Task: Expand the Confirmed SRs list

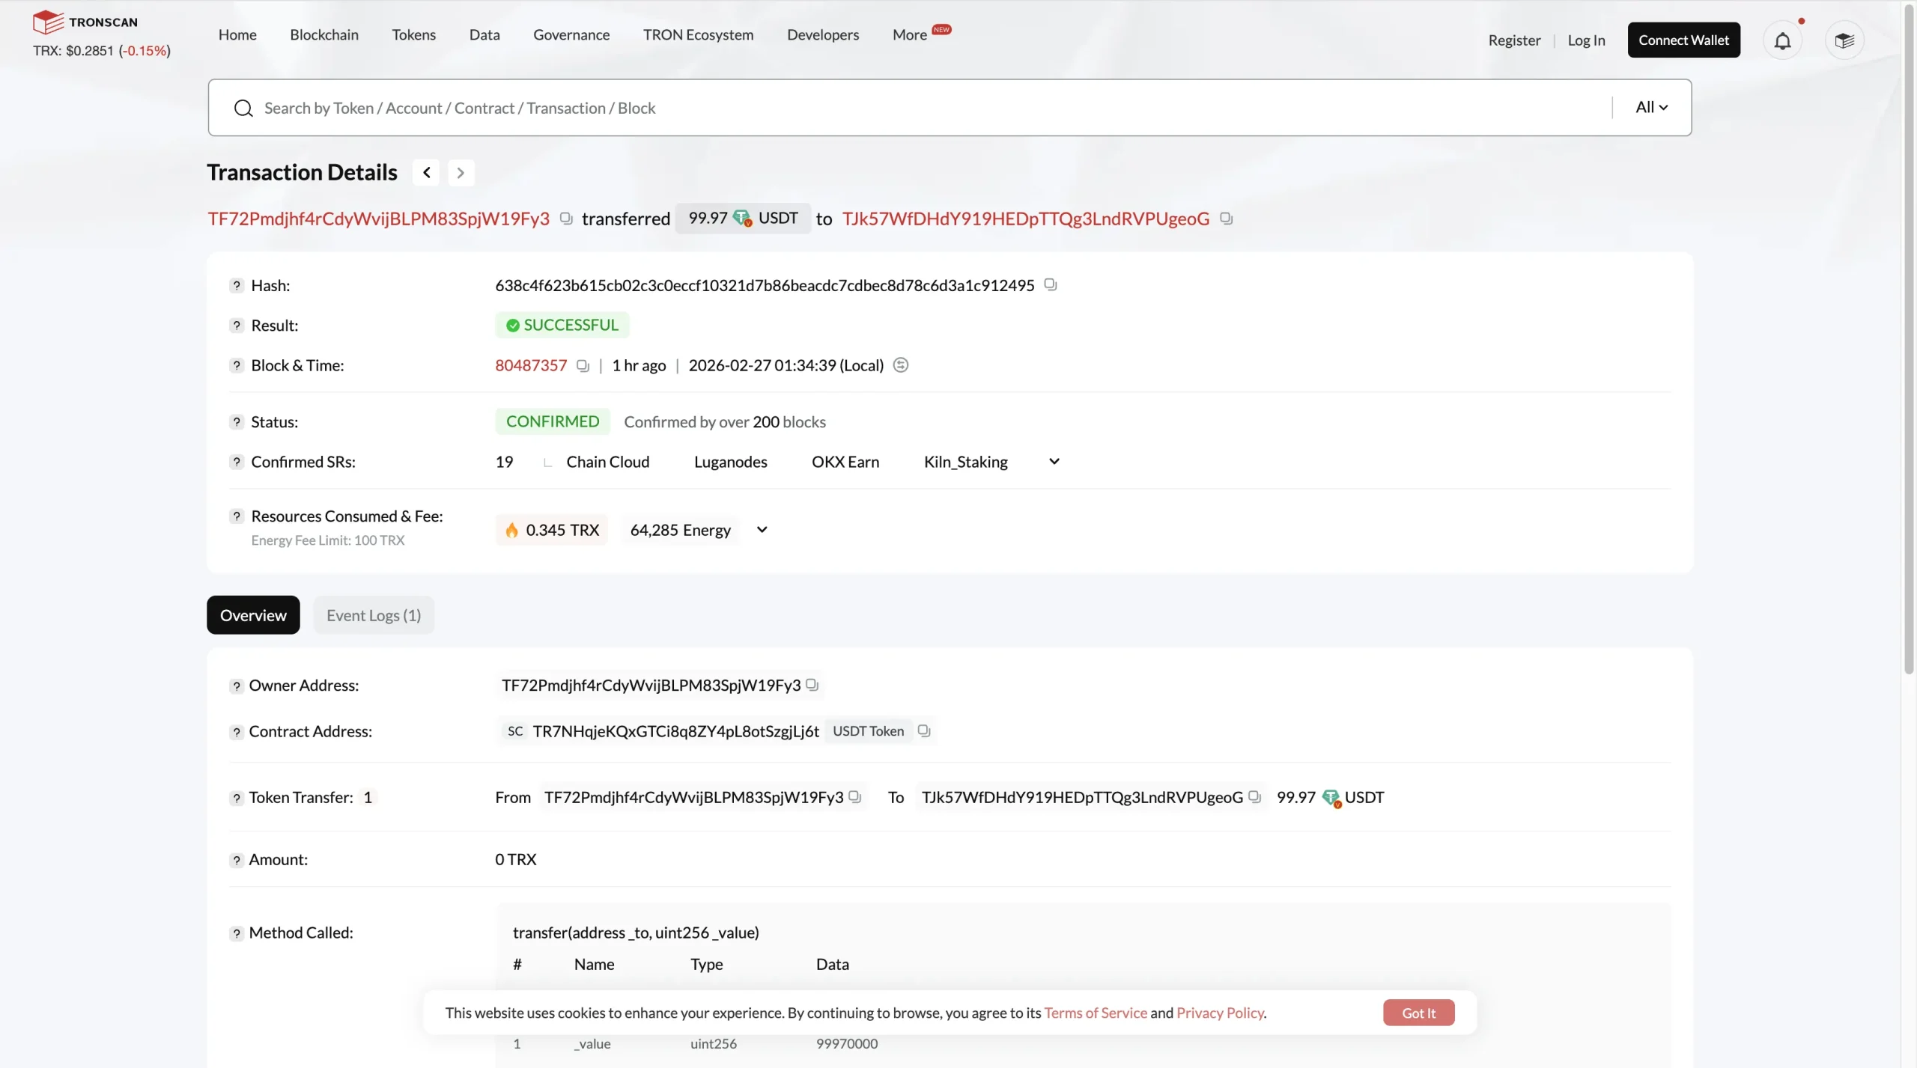Action: point(1054,462)
